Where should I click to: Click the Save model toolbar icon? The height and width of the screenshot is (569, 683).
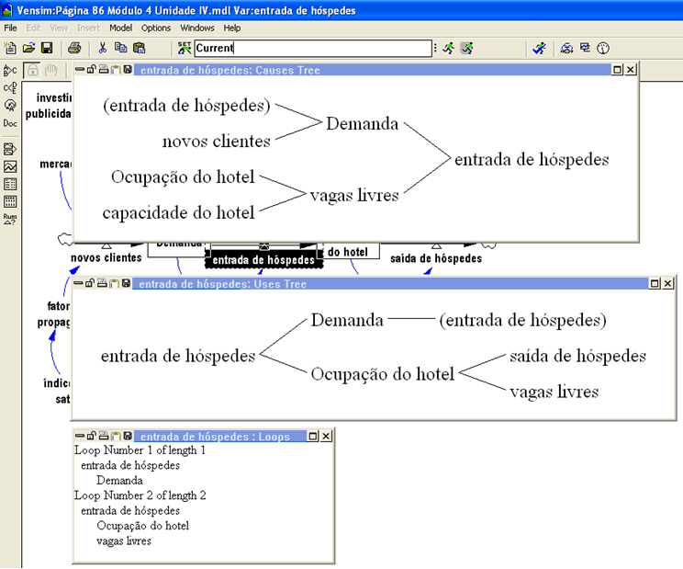click(x=46, y=48)
